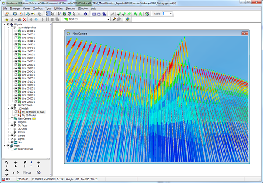Click the coordinates readout in status bar
This screenshot has width=263, height=183.
[x=65, y=179]
